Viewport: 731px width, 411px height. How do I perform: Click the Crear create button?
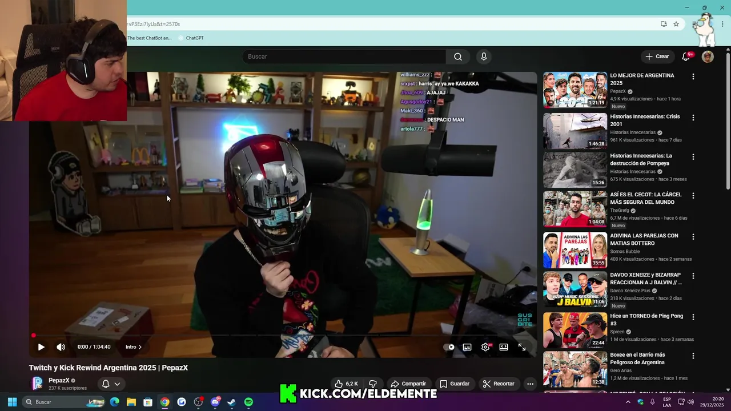pyautogui.click(x=657, y=57)
